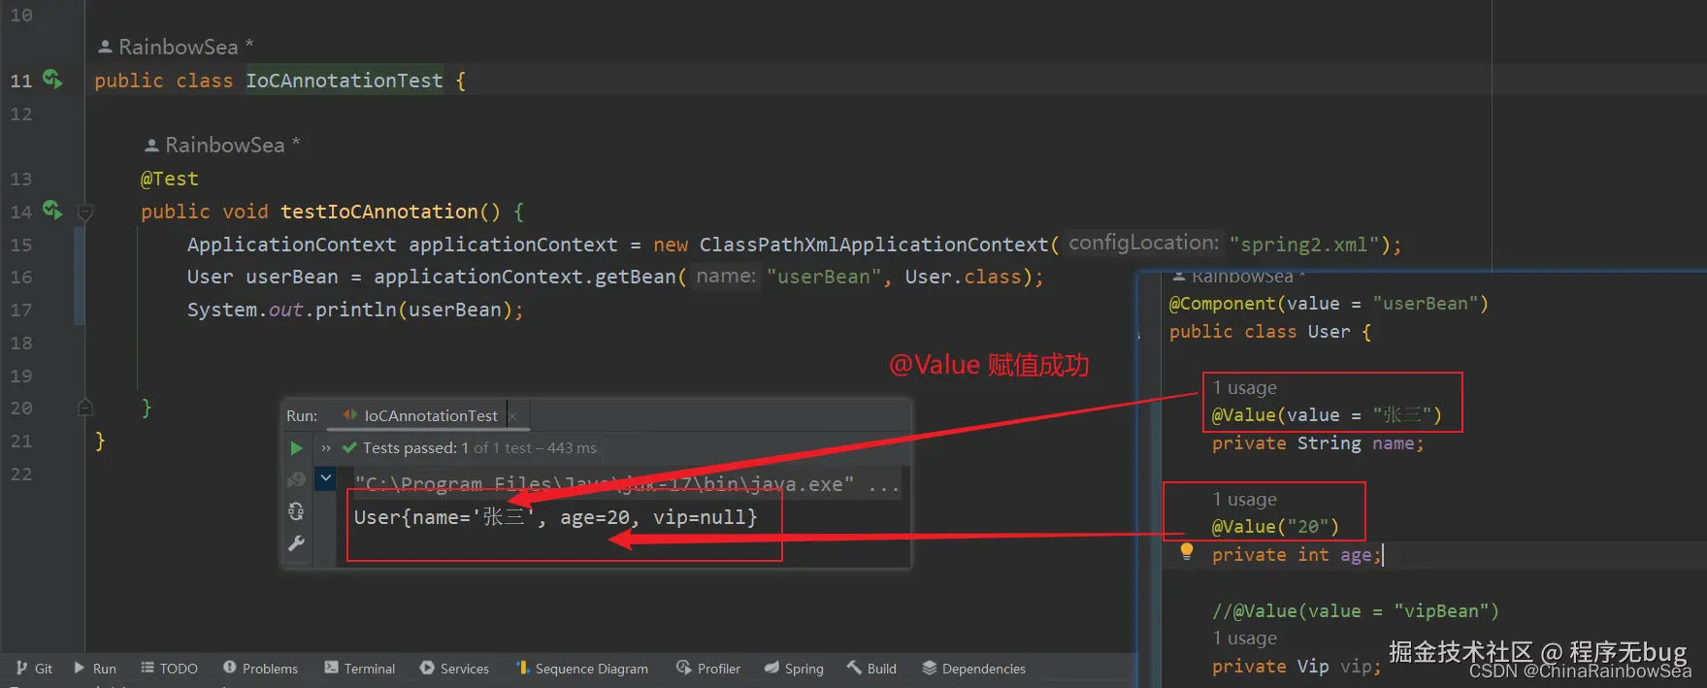Click the @Test annotation on line 13
1707x688 pixels.
(x=170, y=179)
